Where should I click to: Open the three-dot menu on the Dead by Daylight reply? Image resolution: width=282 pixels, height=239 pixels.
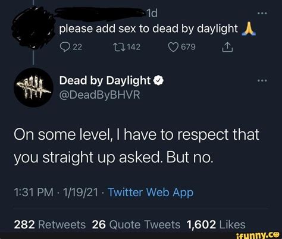click(262, 81)
